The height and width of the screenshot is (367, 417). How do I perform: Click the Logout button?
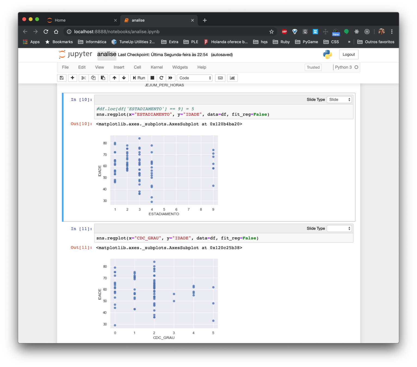[x=349, y=55]
